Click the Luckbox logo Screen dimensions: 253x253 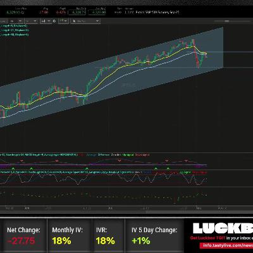(x=223, y=228)
